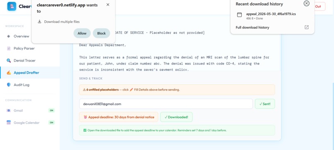Click the download arrow icon in permission popup

(39, 21)
